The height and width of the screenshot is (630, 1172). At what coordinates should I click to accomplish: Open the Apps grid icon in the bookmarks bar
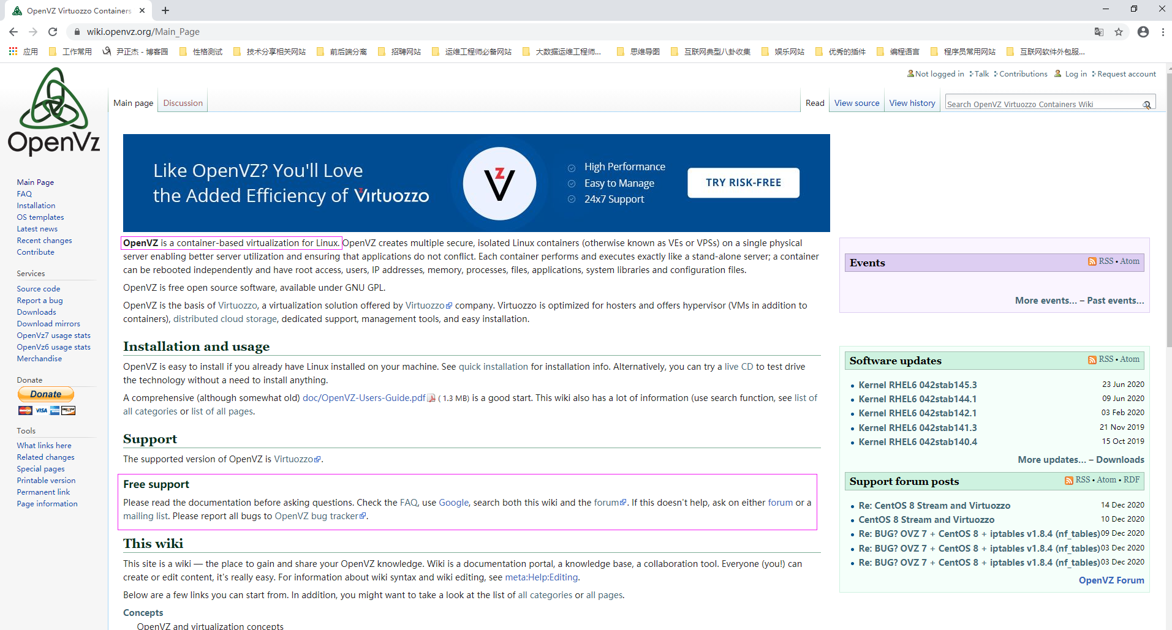click(x=13, y=51)
